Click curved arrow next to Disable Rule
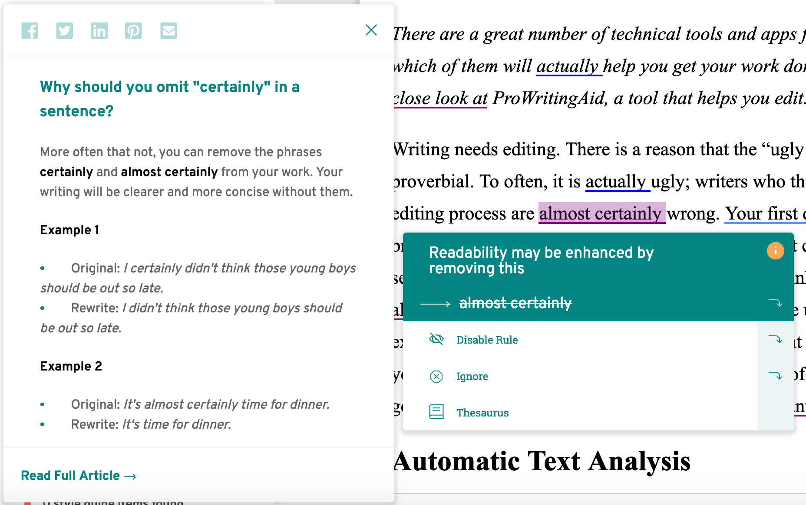Screen dimensions: 806x505 (x=776, y=339)
